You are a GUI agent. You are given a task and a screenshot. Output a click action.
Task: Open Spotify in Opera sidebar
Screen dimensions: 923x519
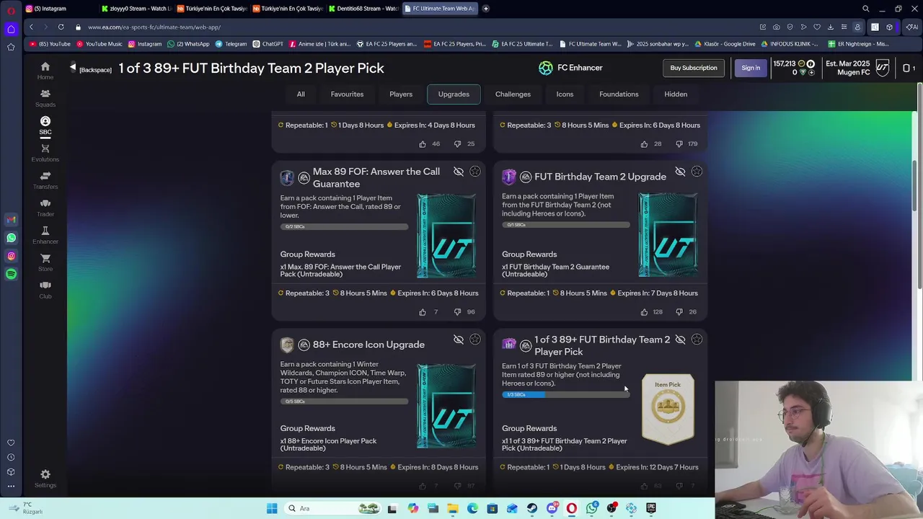tap(11, 274)
